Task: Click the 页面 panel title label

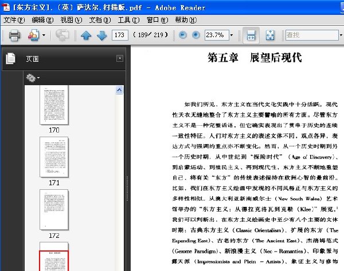Action: click(33, 59)
